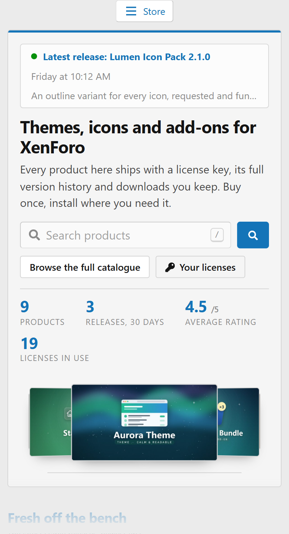The image size is (289, 534).
Task: Click the Friday at 10:12 AM timestamp
Action: (x=71, y=77)
